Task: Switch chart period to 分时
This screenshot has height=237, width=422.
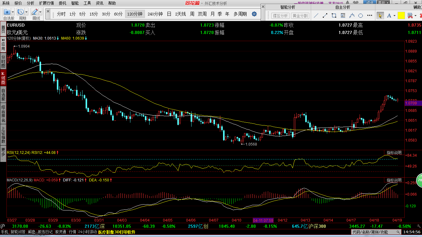Action: [x=61, y=14]
